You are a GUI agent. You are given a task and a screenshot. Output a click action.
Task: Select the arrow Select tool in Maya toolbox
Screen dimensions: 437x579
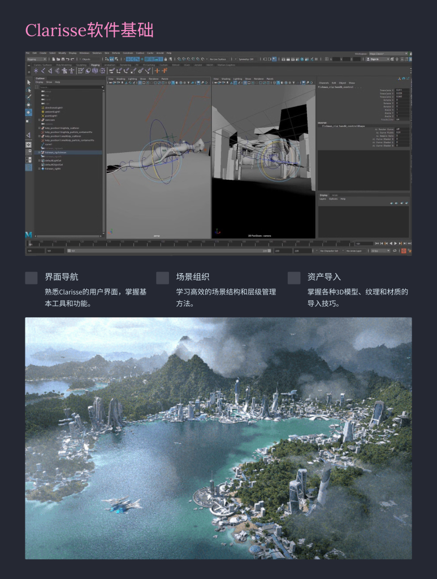[29, 83]
